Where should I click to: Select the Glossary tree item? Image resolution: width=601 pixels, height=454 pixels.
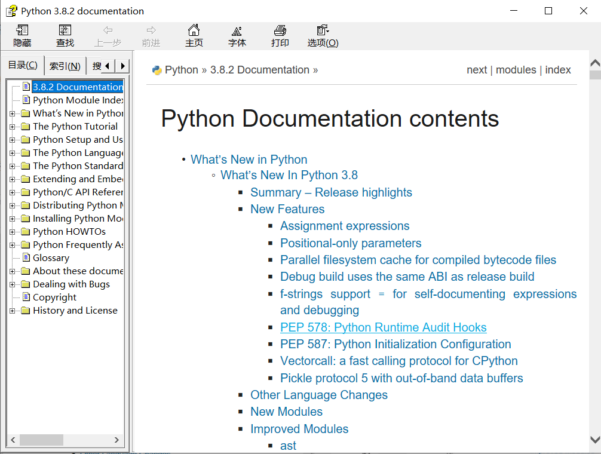click(x=51, y=258)
